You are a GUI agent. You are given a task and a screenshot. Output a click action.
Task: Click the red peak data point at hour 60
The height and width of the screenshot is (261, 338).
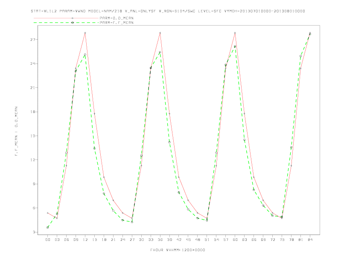pos(235,33)
